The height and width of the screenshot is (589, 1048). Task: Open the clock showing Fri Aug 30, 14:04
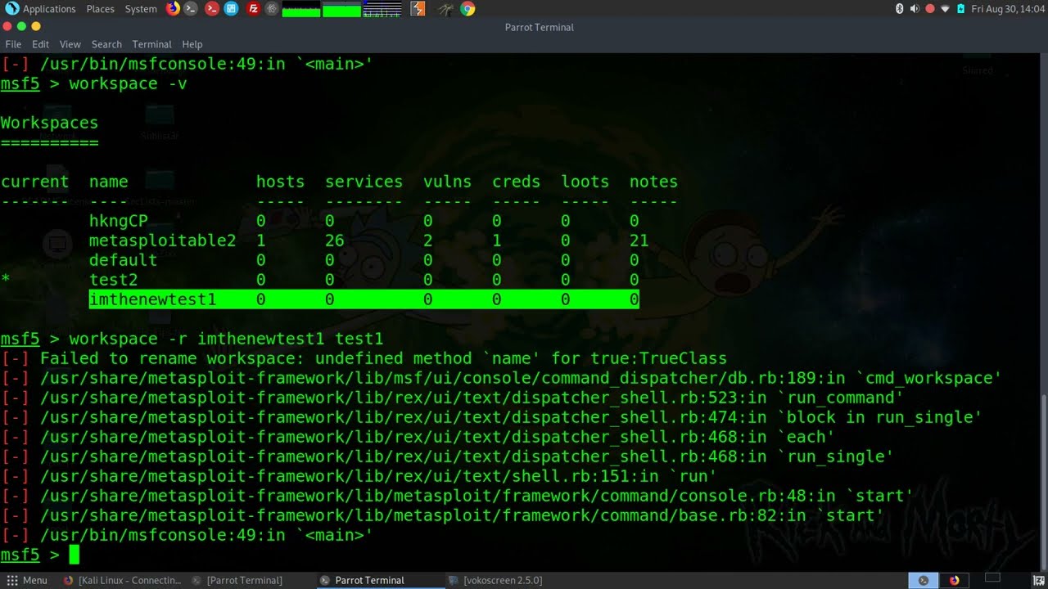pyautogui.click(x=1008, y=9)
